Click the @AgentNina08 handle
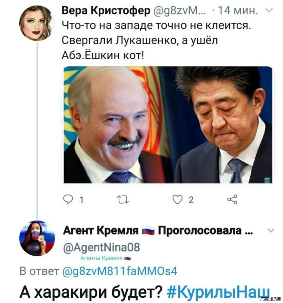283x303 pixels. 101,247
